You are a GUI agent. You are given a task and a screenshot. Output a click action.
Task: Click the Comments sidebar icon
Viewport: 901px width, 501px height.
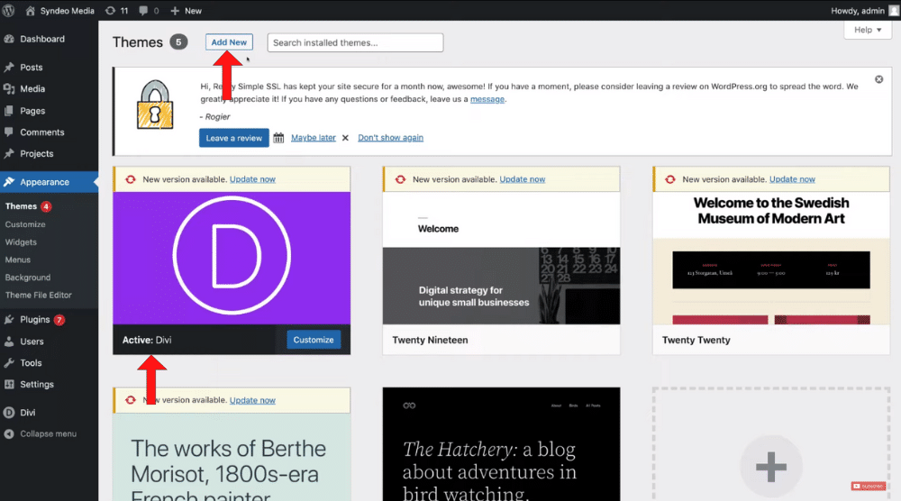point(9,132)
